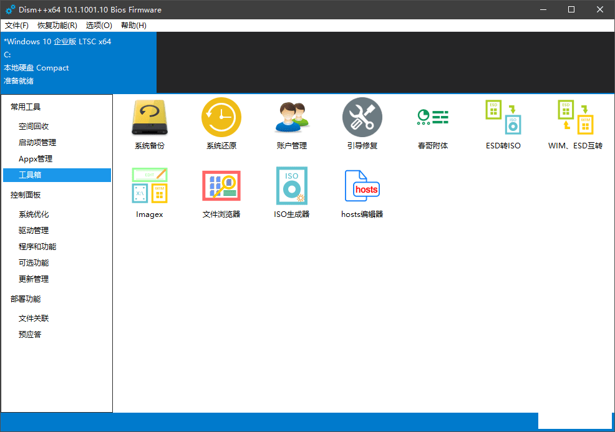Select 程序和功能 in the sidebar
Screen dimensions: 615x432
37,247
